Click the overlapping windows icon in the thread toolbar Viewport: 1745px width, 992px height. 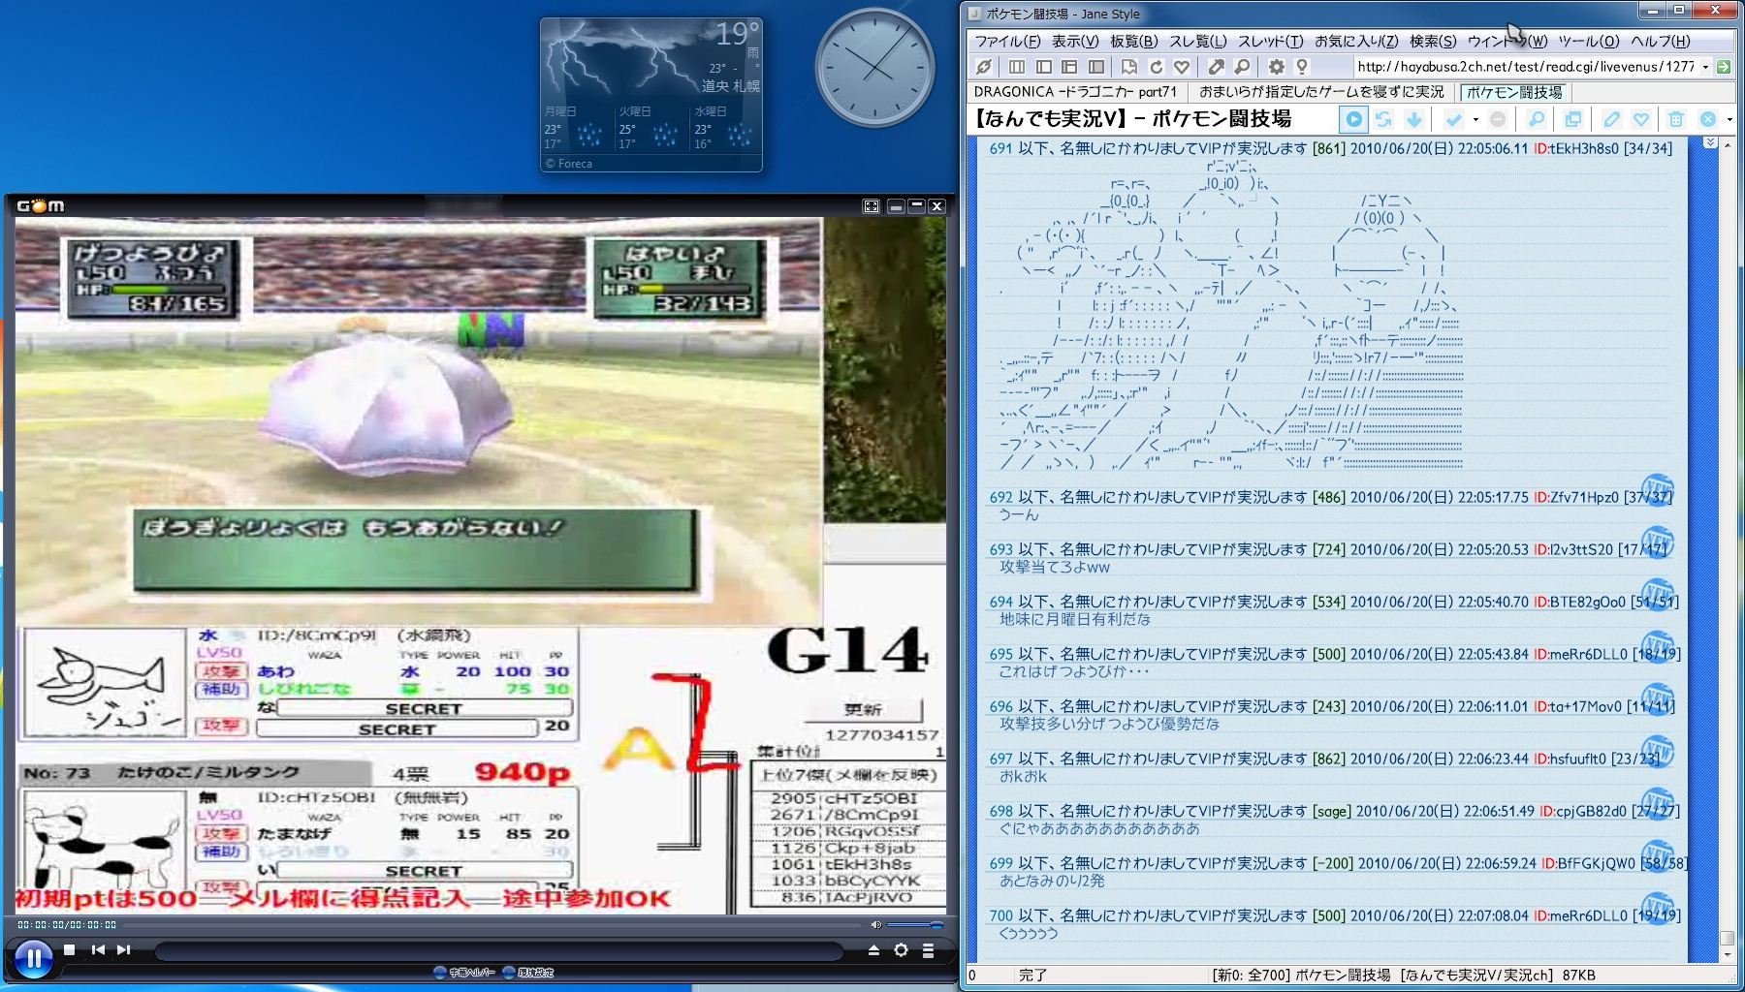(1572, 119)
